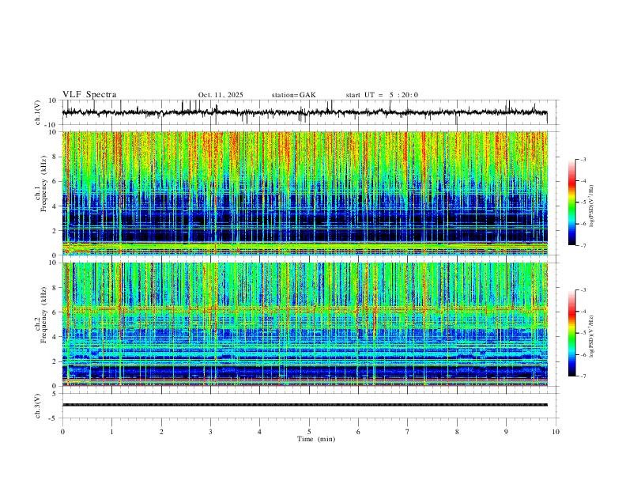Image resolution: width=626 pixels, height=484 pixels.
Task: Click the time axis tick label '0'
Action: pos(62,432)
